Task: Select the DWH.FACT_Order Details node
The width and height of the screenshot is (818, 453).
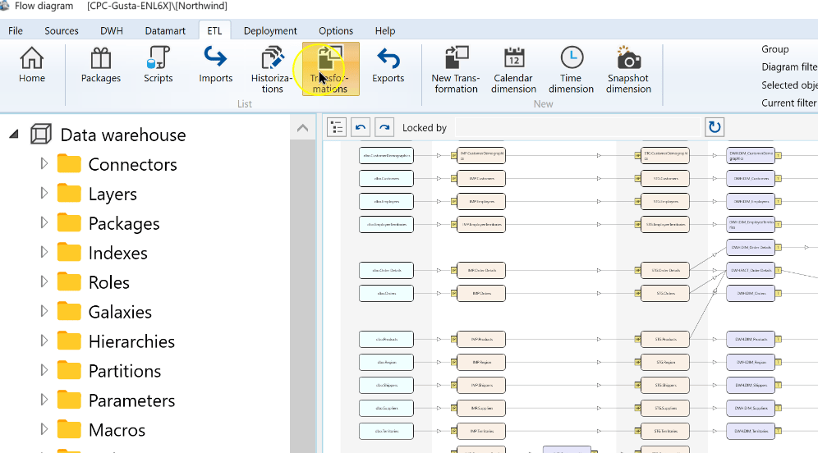Action: 751,271
